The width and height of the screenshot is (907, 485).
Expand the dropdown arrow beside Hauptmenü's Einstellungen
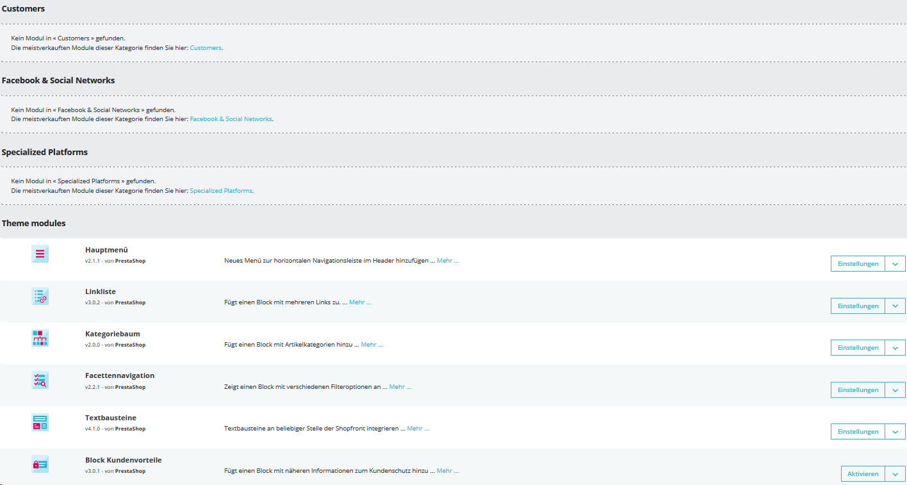(x=895, y=264)
